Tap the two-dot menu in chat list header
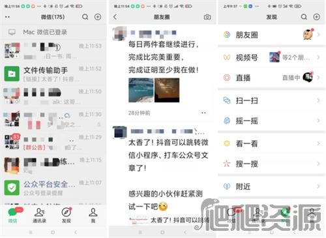This screenshot has height=238, width=326. (7, 17)
